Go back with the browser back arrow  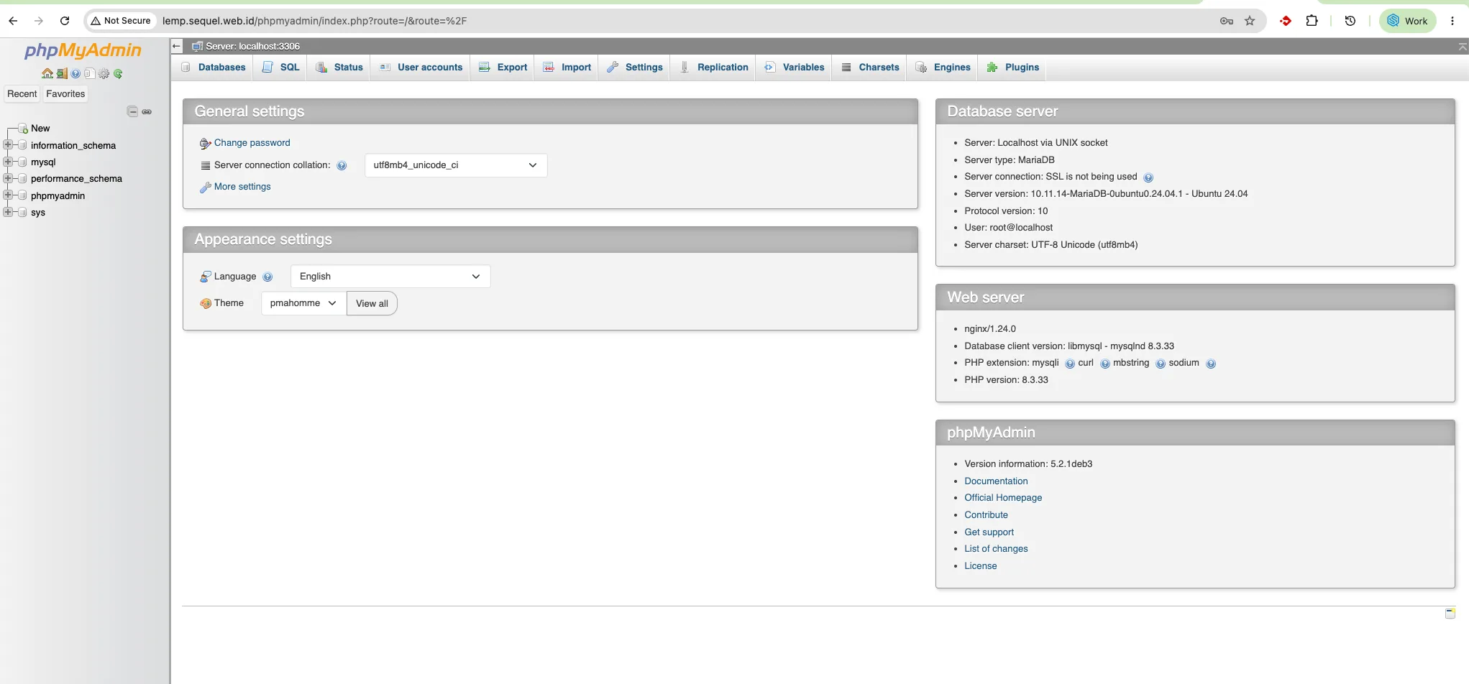coord(13,21)
